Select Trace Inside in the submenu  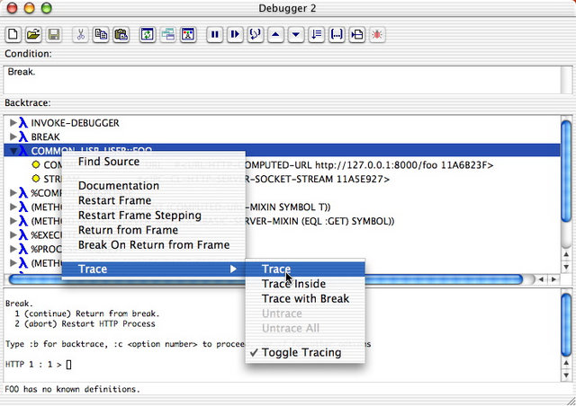coord(305,284)
